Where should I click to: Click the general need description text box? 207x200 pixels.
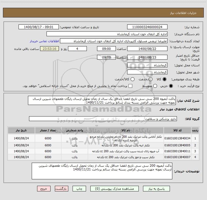click(102, 101)
